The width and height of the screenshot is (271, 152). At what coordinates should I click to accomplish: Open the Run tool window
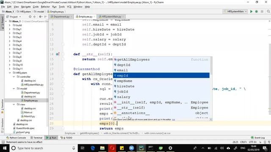[x=51, y=138]
